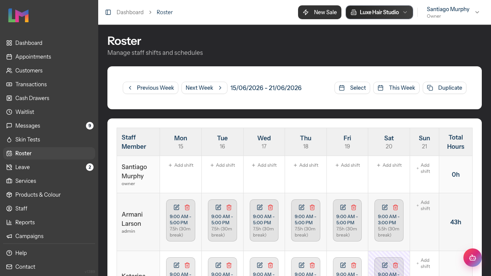Screen dimensions: 491x276
Task: Click Santiago Murphy's 0h total
Action: (x=456, y=174)
